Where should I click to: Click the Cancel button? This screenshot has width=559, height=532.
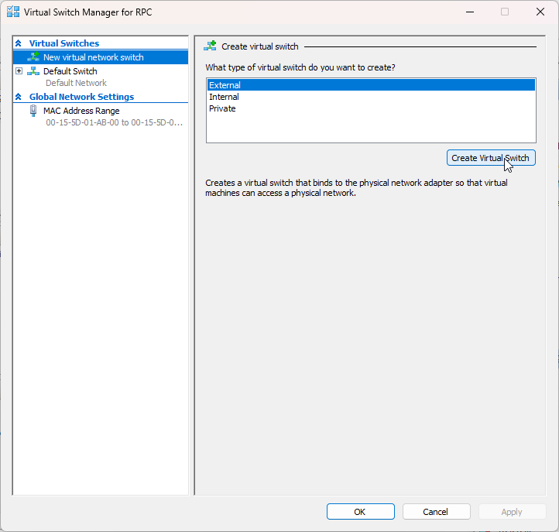click(x=437, y=512)
